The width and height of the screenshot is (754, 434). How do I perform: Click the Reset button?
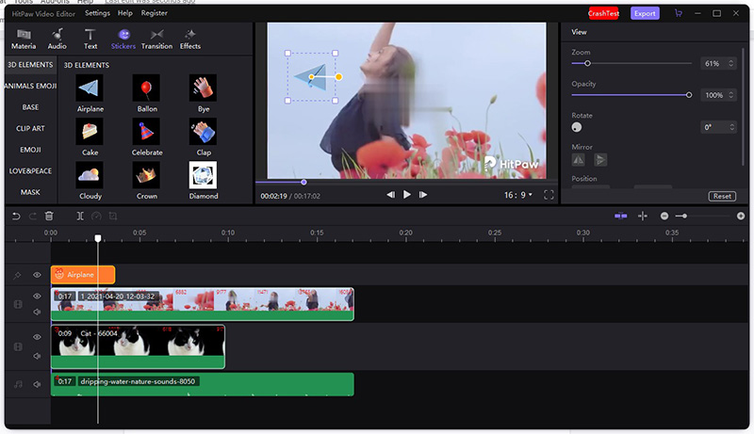pyautogui.click(x=722, y=196)
